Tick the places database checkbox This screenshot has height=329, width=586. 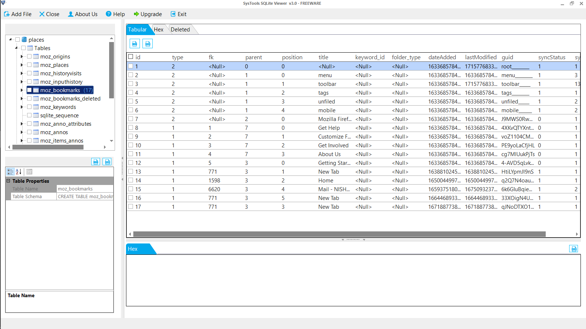point(18,39)
